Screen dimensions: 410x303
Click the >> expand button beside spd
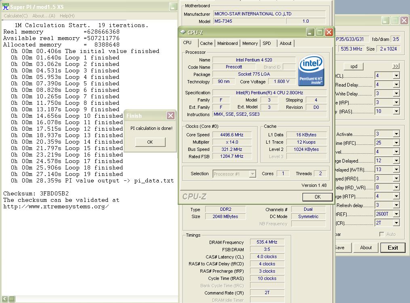[x=395, y=66]
